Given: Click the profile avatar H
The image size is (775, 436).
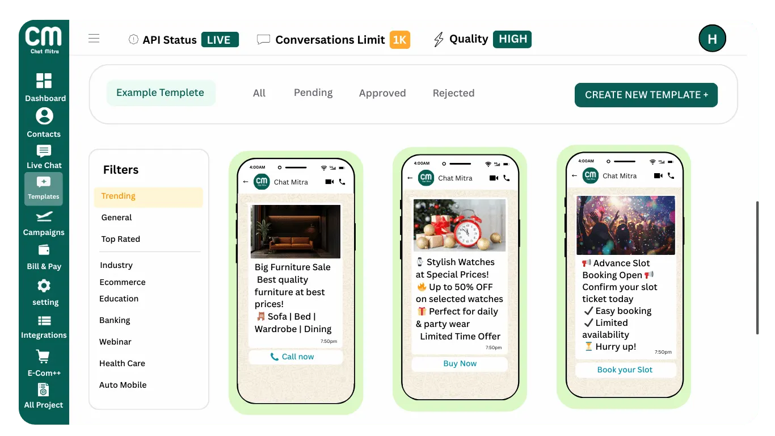Looking at the screenshot, I should [712, 39].
